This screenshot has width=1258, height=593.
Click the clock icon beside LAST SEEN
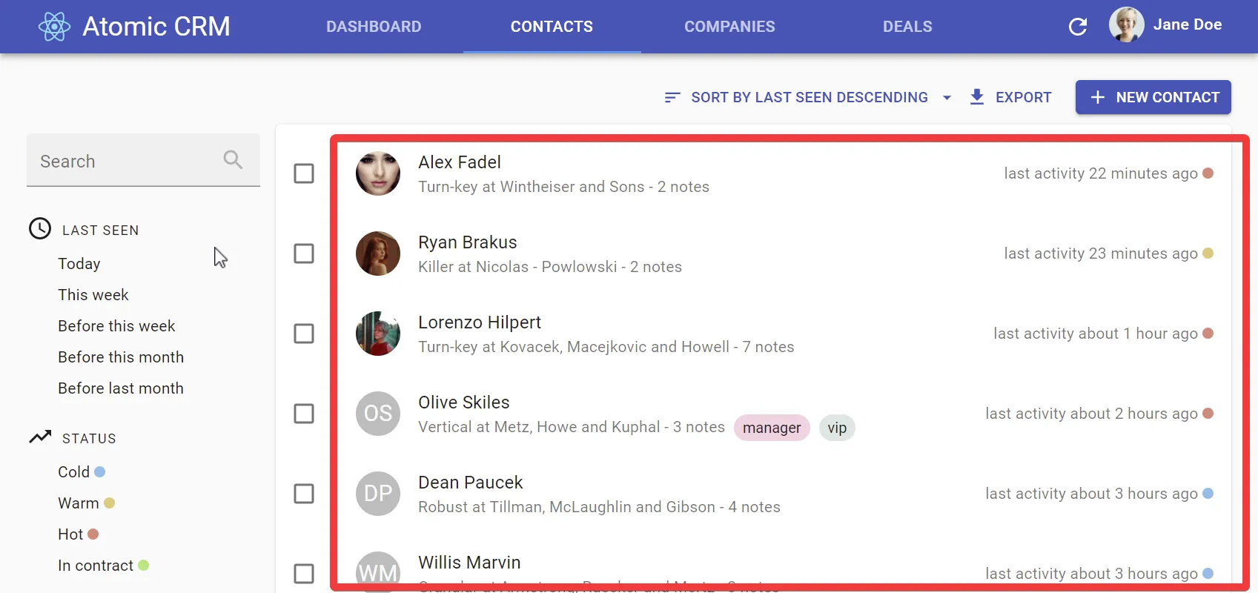click(x=39, y=228)
